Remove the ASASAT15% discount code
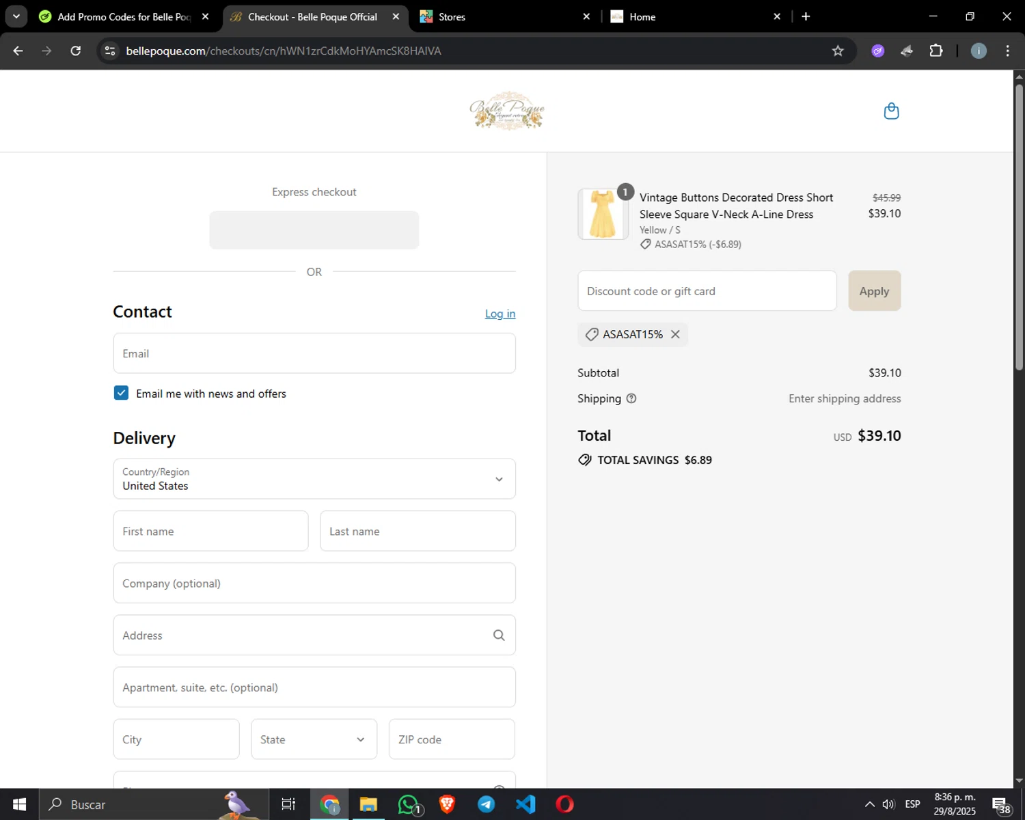This screenshot has width=1025, height=820. tap(675, 334)
